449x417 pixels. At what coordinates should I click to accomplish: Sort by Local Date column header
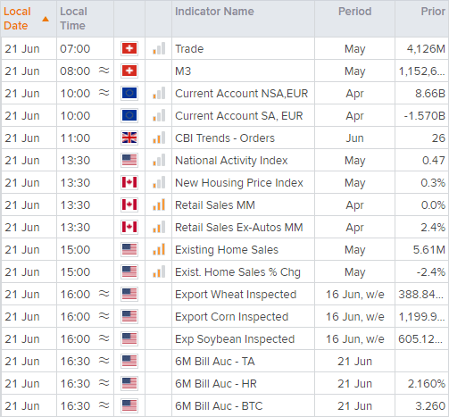tap(17, 19)
